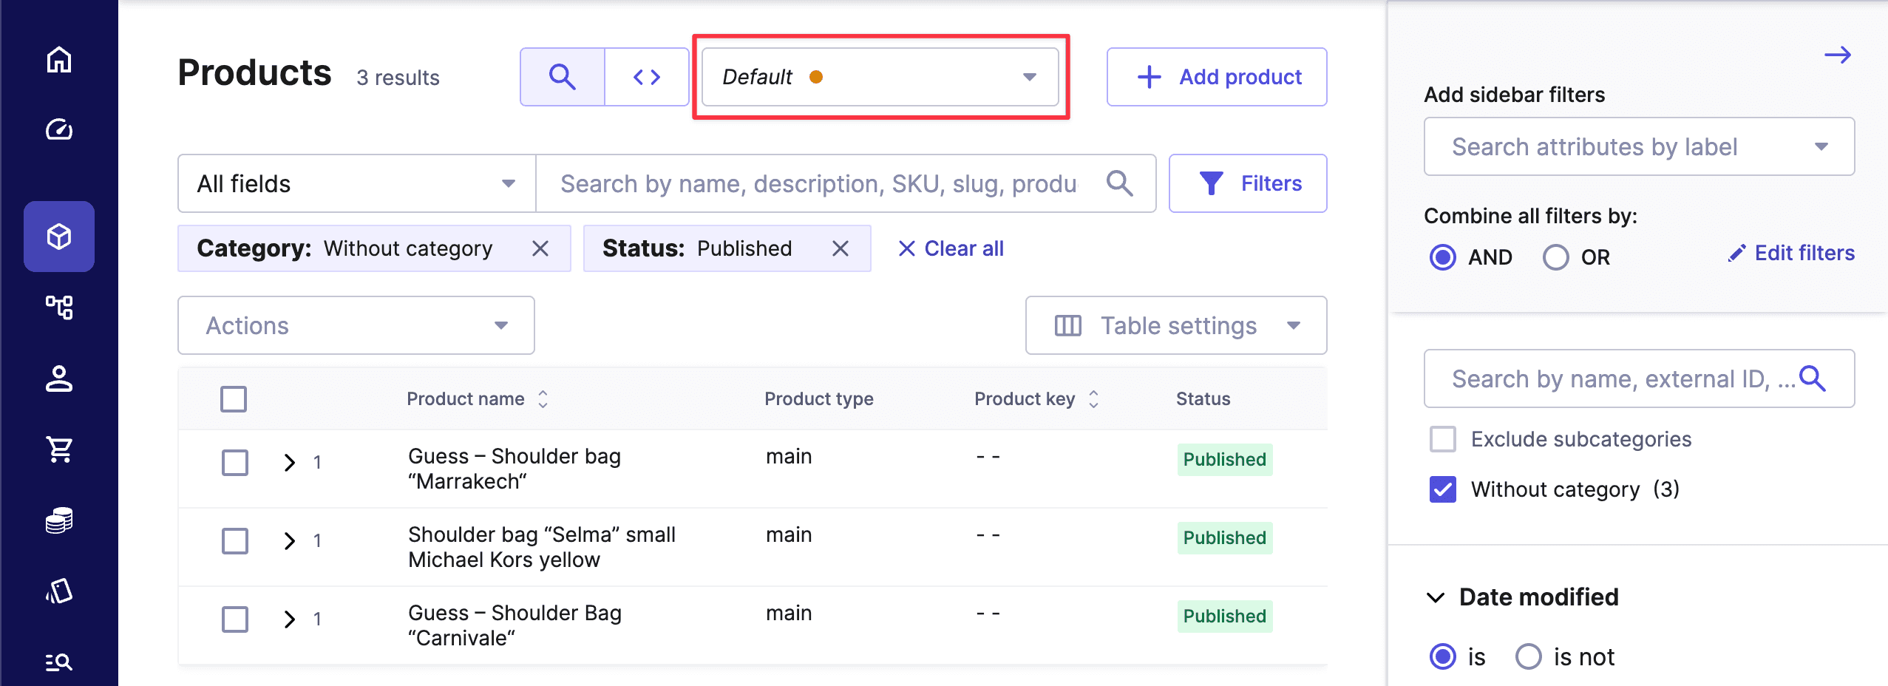The width and height of the screenshot is (1888, 686).
Task: Uncheck Without category (3)
Action: coord(1443,489)
